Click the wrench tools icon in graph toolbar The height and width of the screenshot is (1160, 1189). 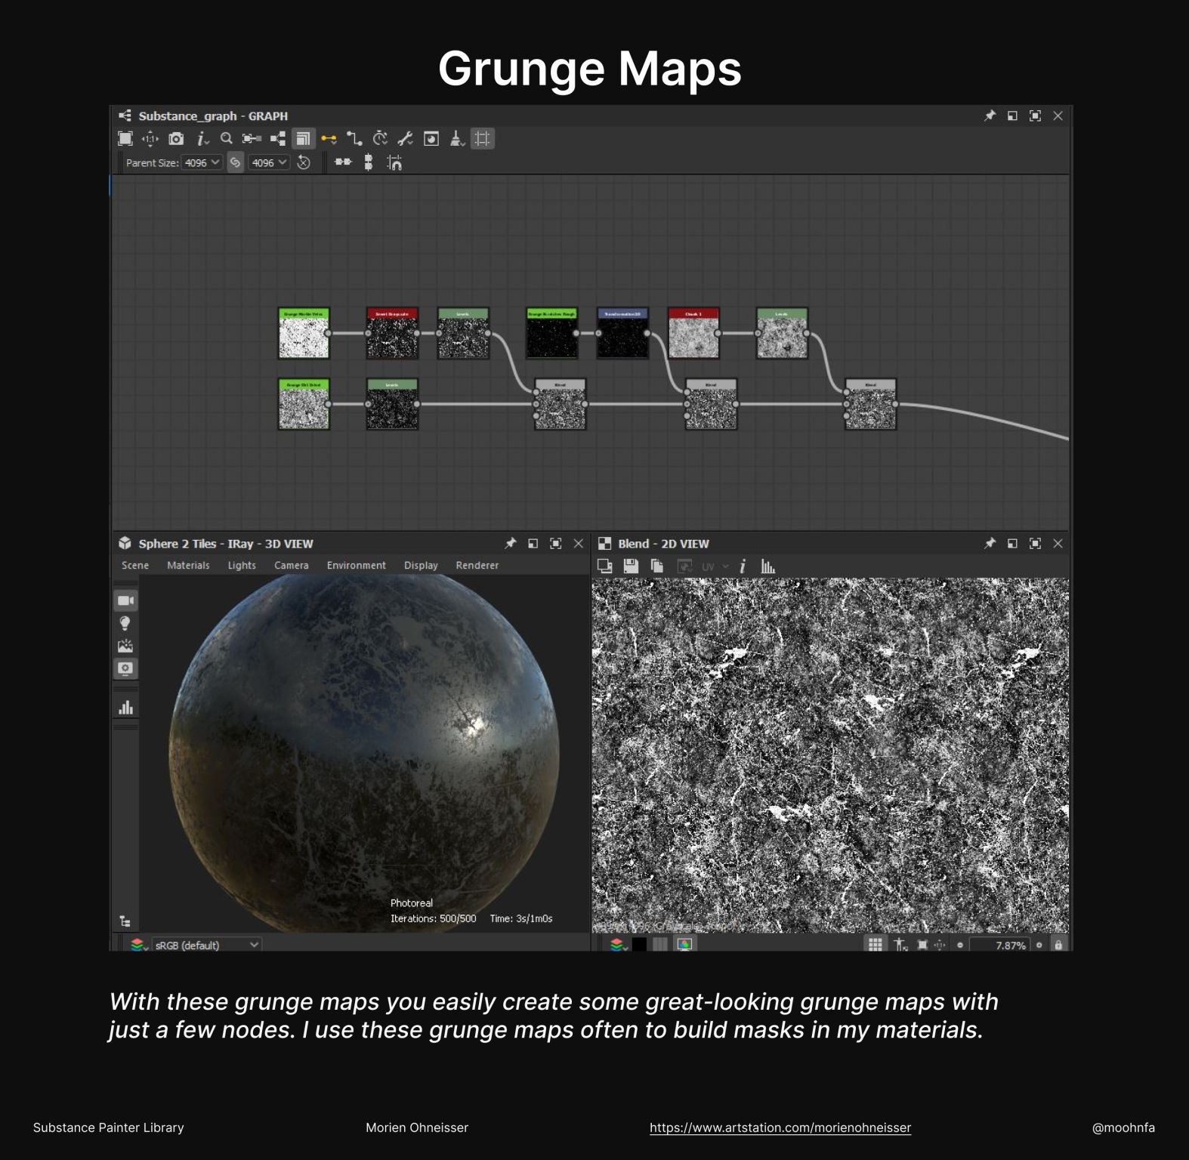[406, 138]
